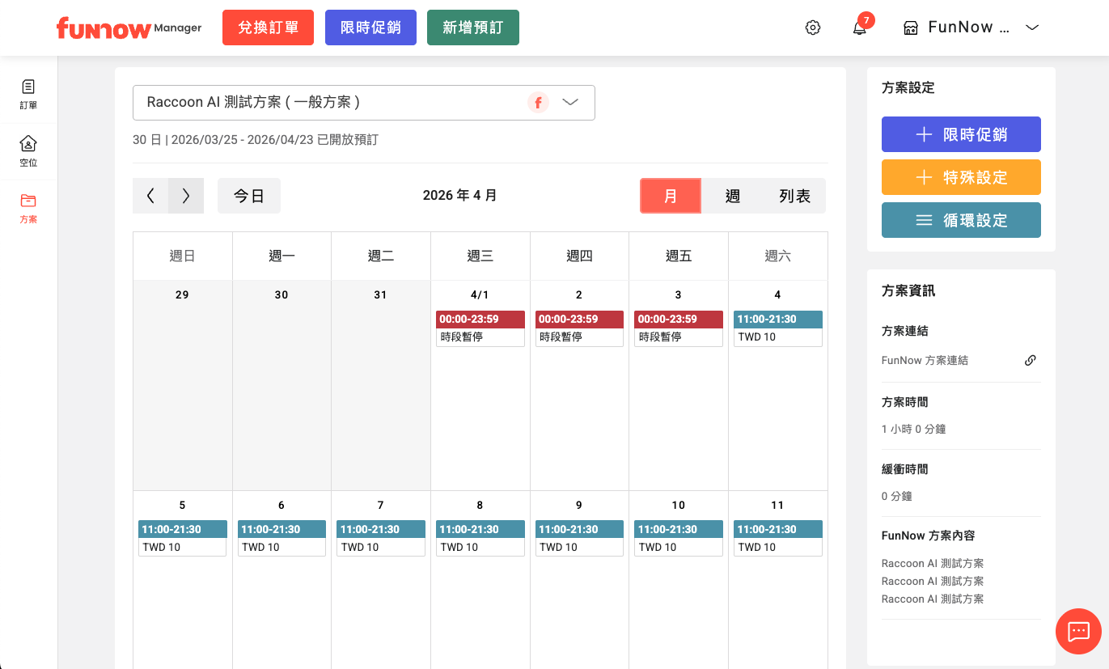
Task: Open the settings gear icon
Action: tap(813, 28)
